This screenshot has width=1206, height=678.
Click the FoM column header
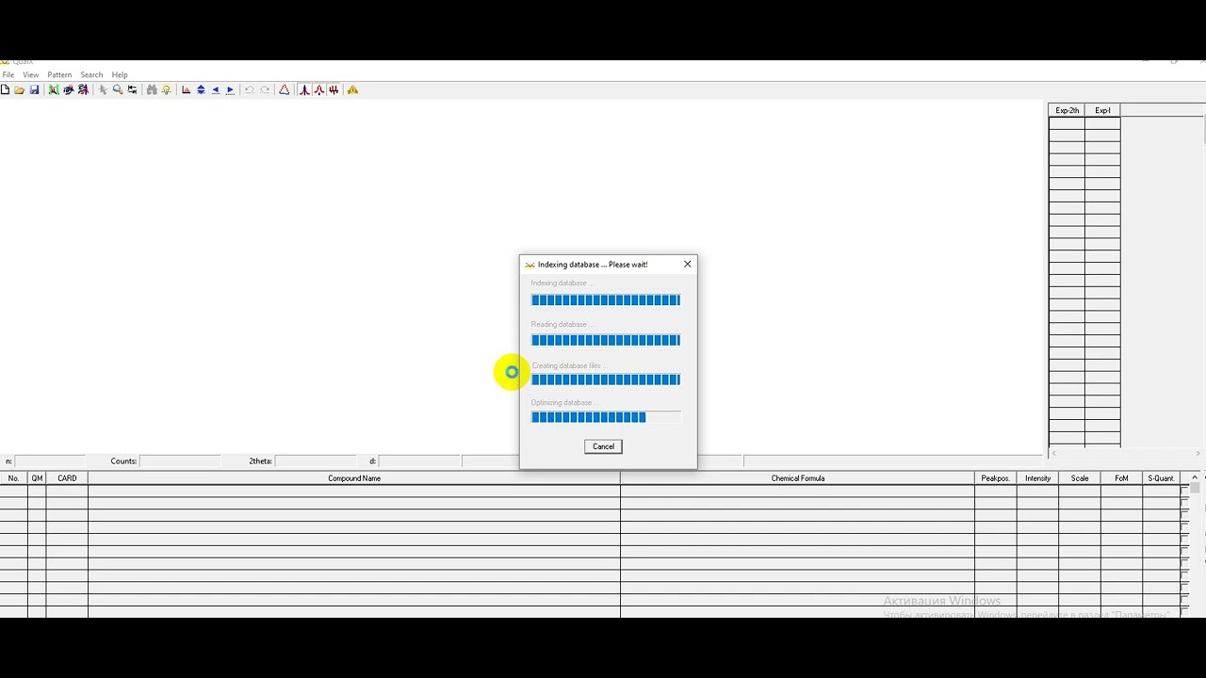(x=1121, y=478)
